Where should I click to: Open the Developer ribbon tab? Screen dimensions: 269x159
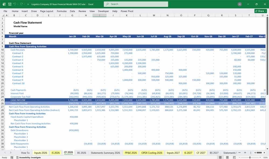click(x=104, y=11)
